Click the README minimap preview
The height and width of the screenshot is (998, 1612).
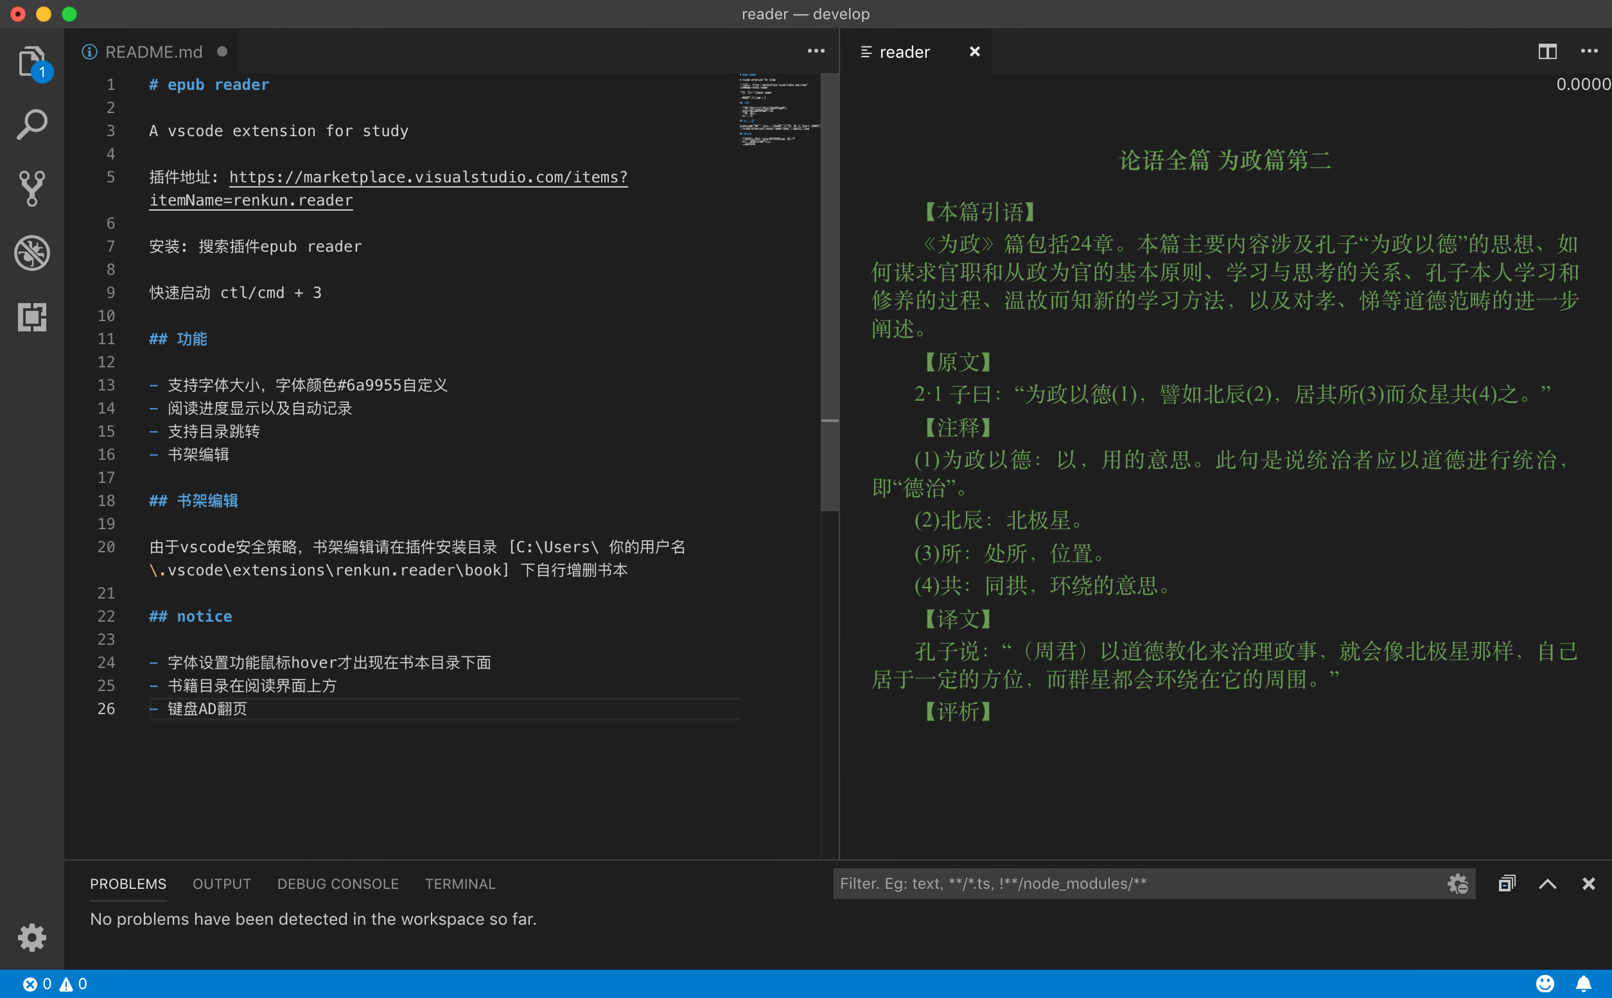[779, 109]
